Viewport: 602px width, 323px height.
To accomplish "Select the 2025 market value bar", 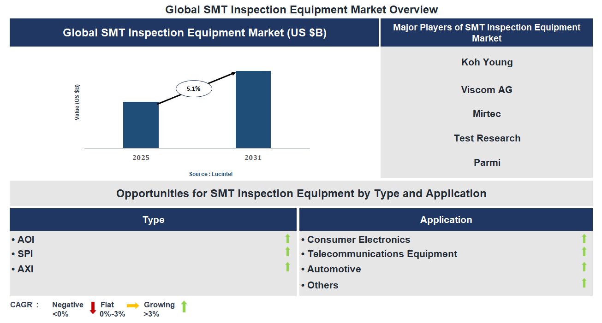I will pyautogui.click(x=140, y=124).
